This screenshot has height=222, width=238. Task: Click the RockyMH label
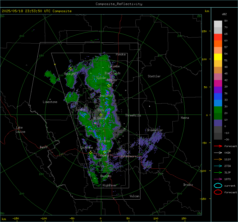coord(70,74)
